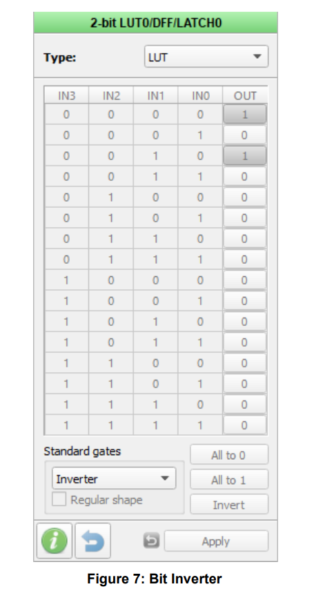Click the blue undo arrow icon

93,541
